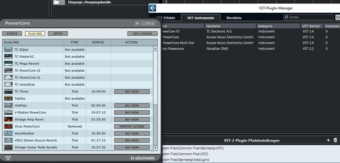Click the Virus PowerCore plug-in icon
Screen dimensions: 340x163
[x=8, y=126]
